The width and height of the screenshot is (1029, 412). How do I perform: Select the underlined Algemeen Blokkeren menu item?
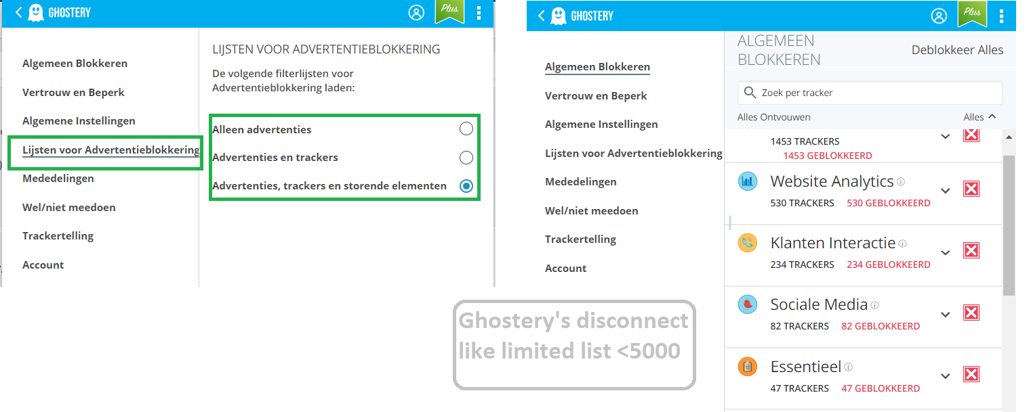pos(597,67)
